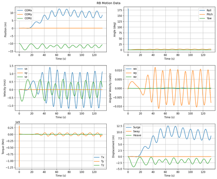Click the 'Velocity (m/s)' axis label
This screenshot has width=217, height=179.
(4, 88)
